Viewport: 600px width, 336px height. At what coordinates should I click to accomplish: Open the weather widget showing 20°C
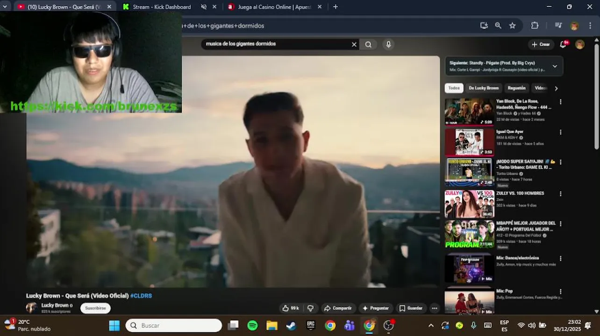[x=27, y=325]
